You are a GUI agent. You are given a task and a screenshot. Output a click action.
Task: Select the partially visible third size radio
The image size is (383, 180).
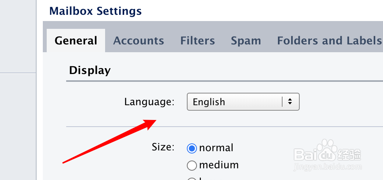click(192, 179)
